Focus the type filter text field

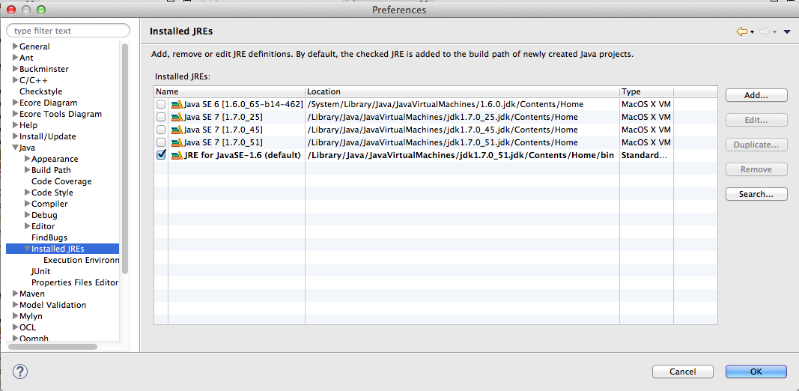tap(68, 31)
